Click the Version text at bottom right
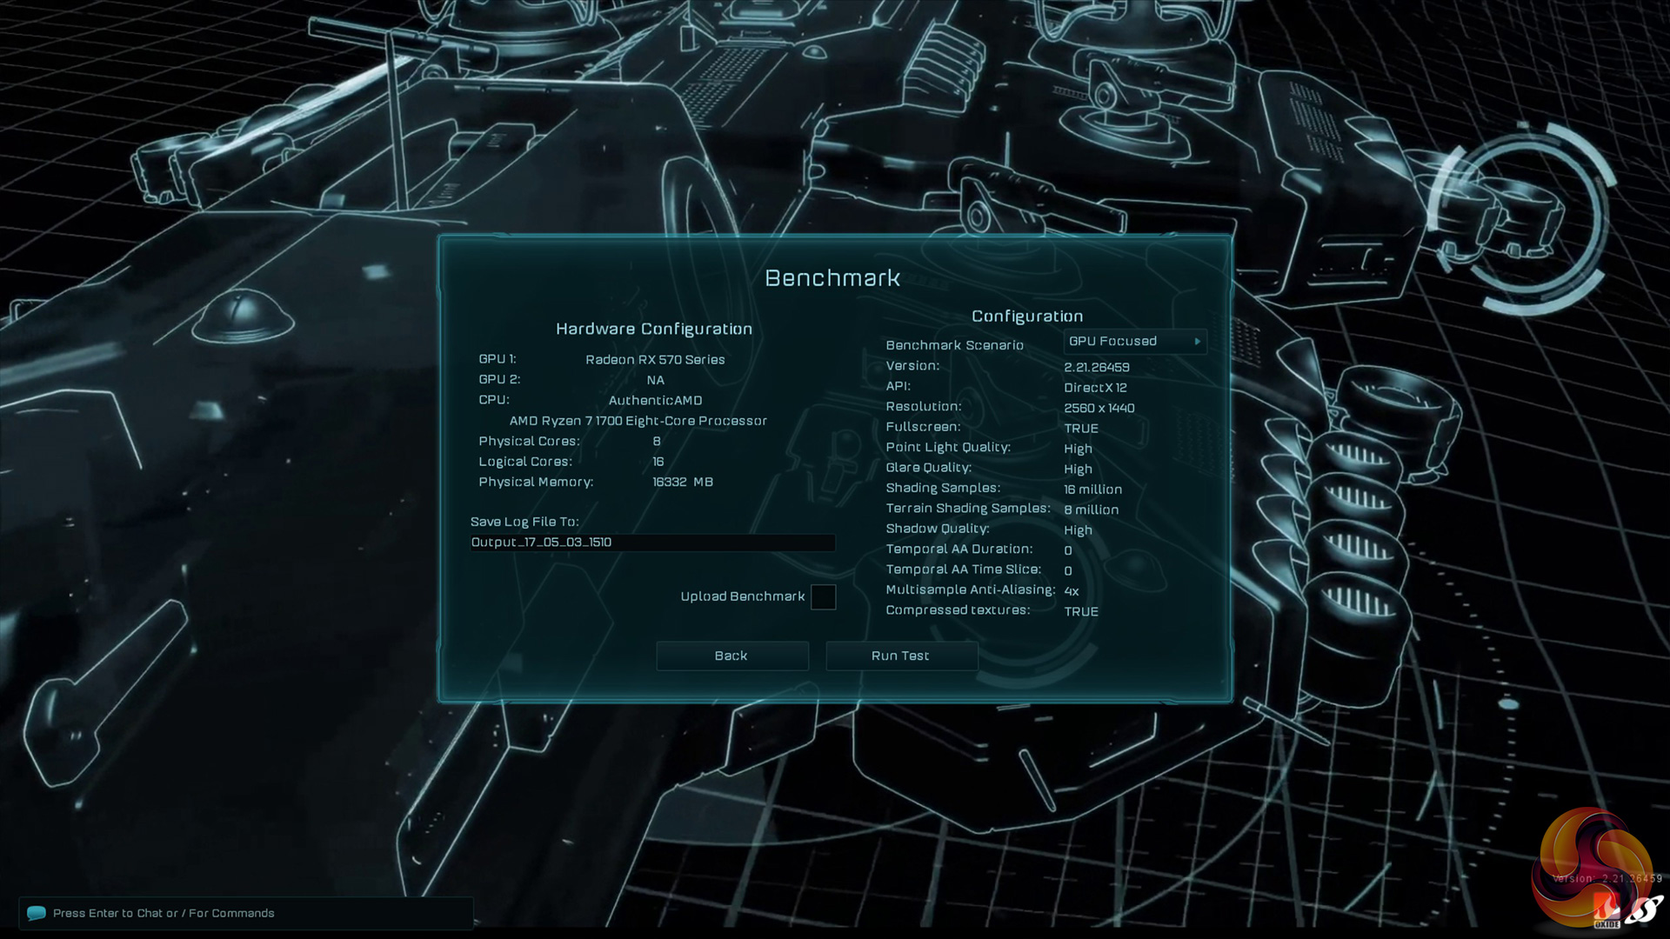Screen dimensions: 1670x939 [x=1607, y=879]
